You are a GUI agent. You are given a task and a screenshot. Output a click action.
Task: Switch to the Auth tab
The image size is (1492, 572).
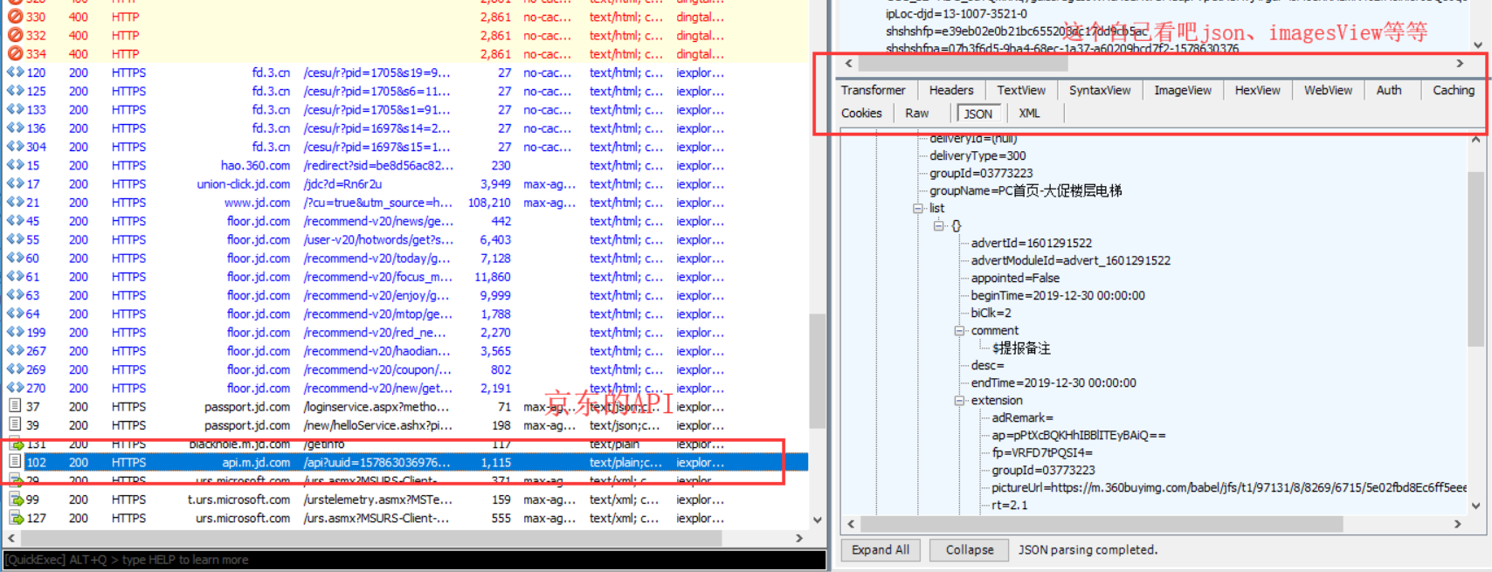click(1389, 90)
